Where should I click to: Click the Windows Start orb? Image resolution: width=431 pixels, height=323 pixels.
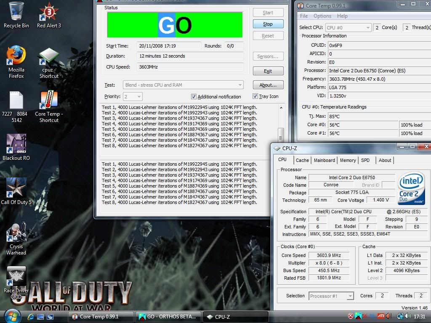(12, 316)
